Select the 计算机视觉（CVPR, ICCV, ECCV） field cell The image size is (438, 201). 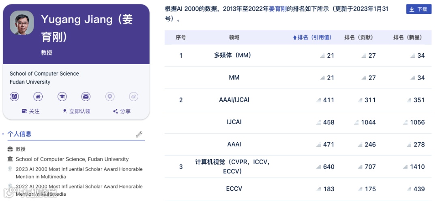(232, 166)
